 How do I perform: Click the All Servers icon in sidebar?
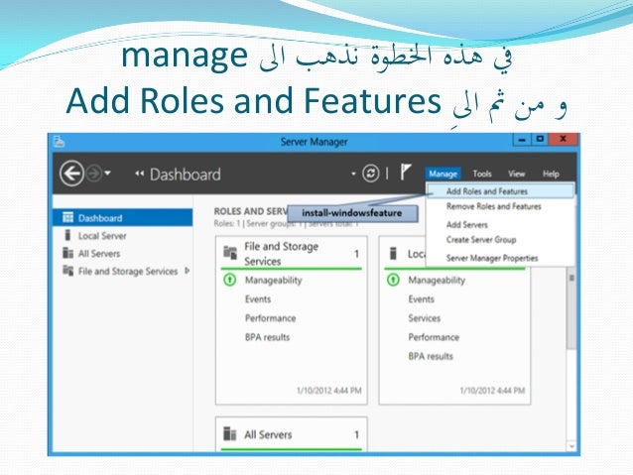click(x=67, y=253)
